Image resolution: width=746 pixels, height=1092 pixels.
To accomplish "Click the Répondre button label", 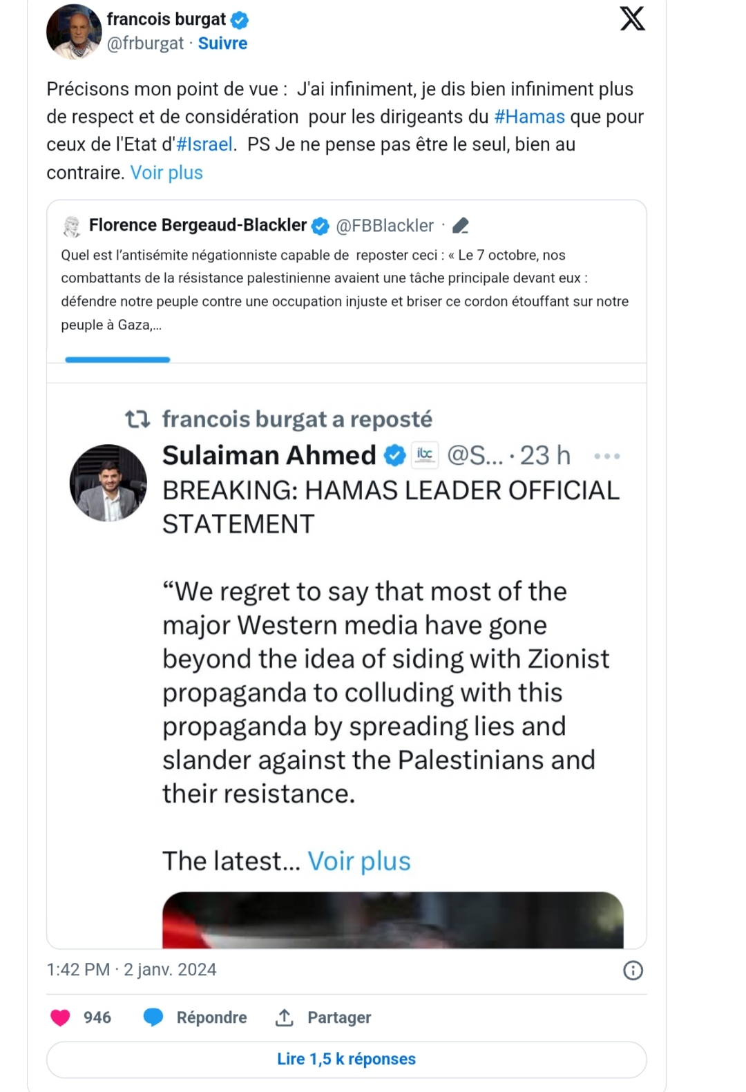I will 211,1017.
